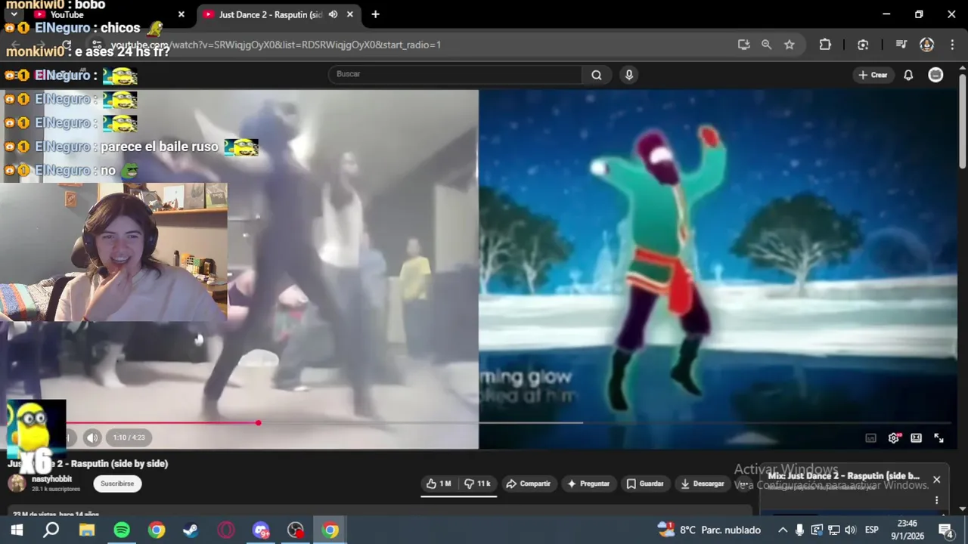The height and width of the screenshot is (544, 968).
Task: Open the Windows Start menu
Action: tap(17, 530)
